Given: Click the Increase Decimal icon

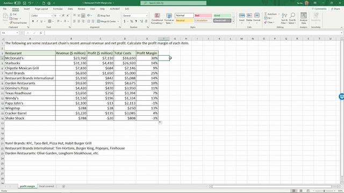Looking at the screenshot, I should coord(141,21).
